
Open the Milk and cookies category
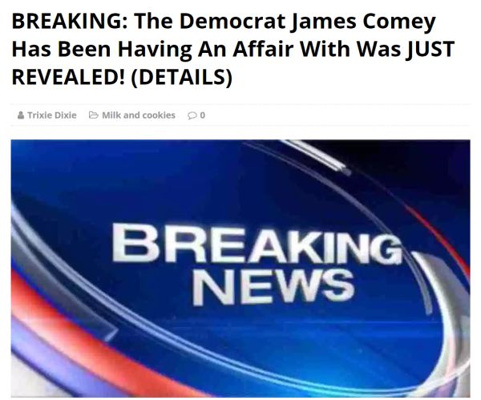coord(139,115)
